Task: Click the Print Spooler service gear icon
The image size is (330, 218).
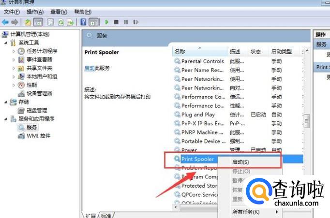Action: click(177, 159)
